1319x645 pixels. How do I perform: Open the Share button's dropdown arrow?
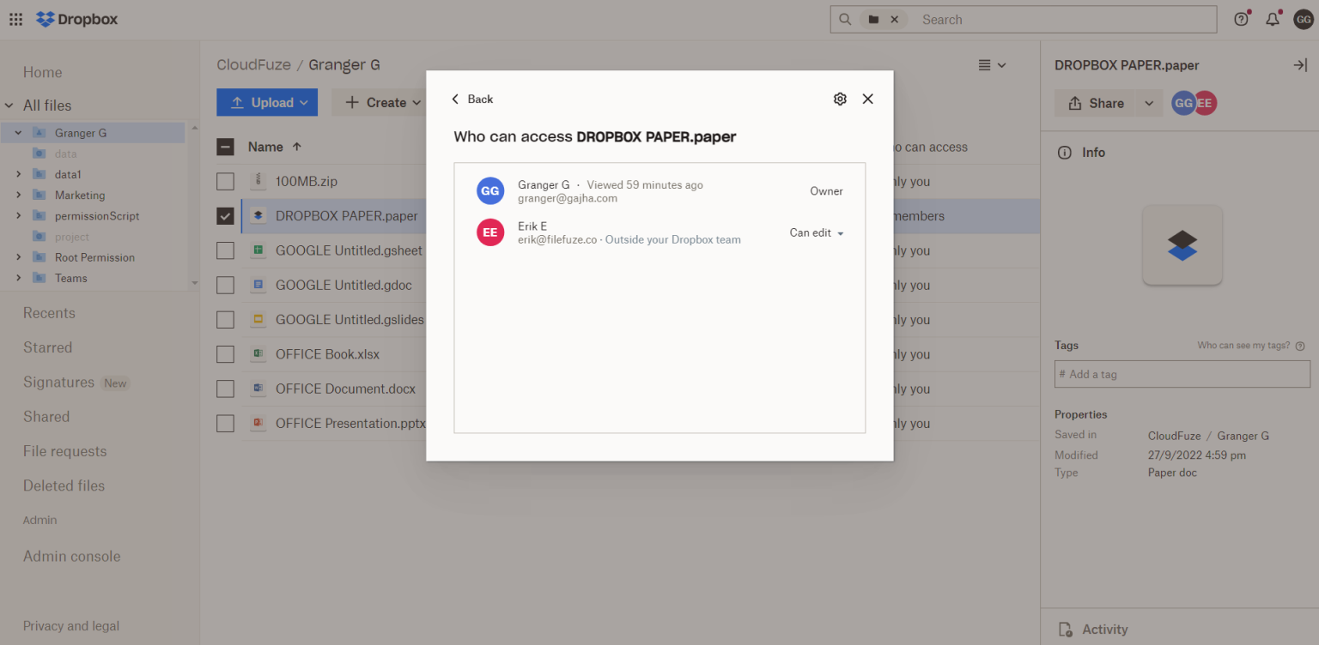tap(1149, 103)
